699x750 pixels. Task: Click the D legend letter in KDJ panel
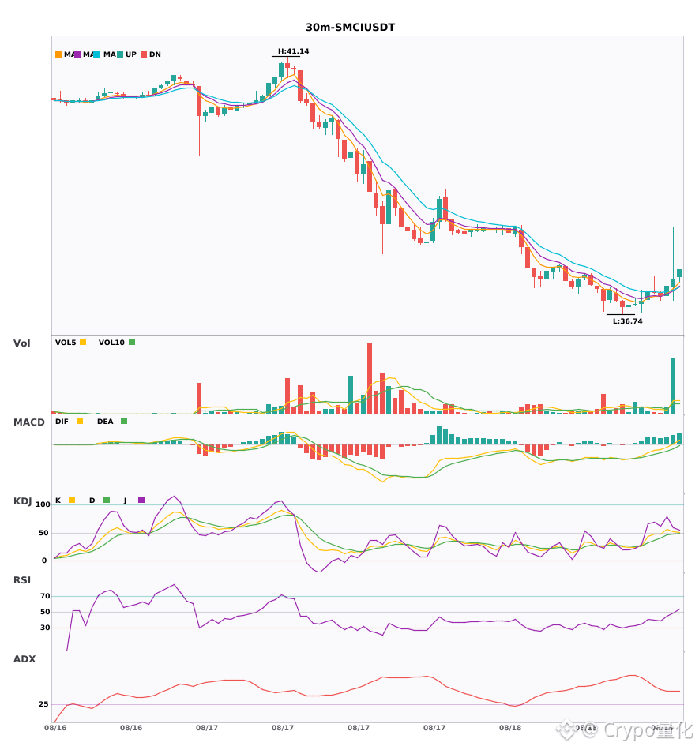tap(92, 501)
